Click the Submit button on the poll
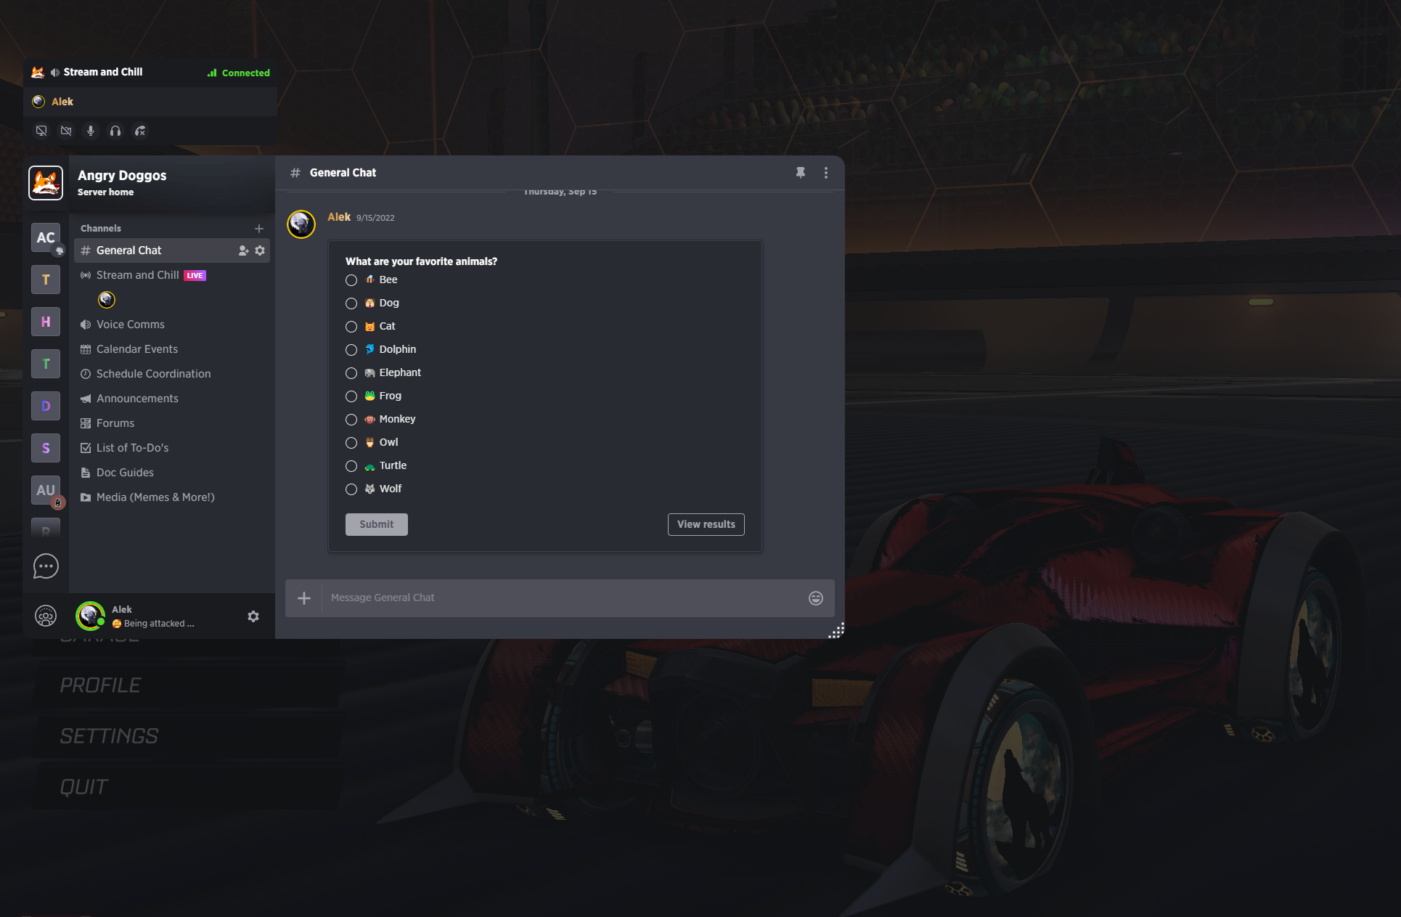This screenshot has width=1401, height=917. click(x=375, y=524)
